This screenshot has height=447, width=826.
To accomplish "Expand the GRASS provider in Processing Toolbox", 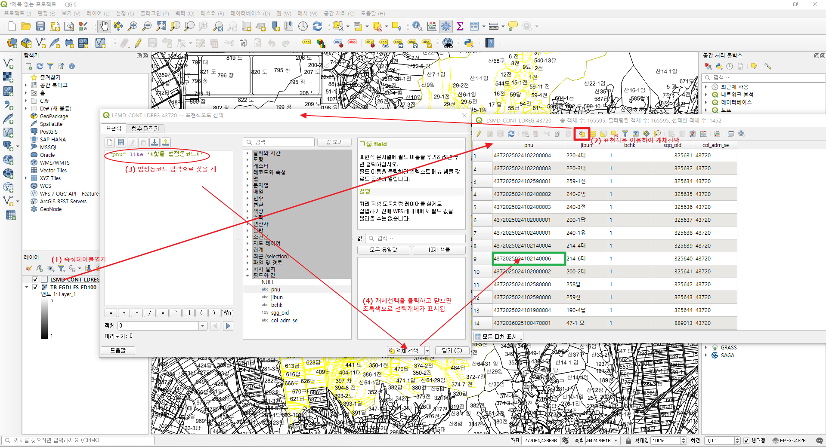I will [x=706, y=347].
